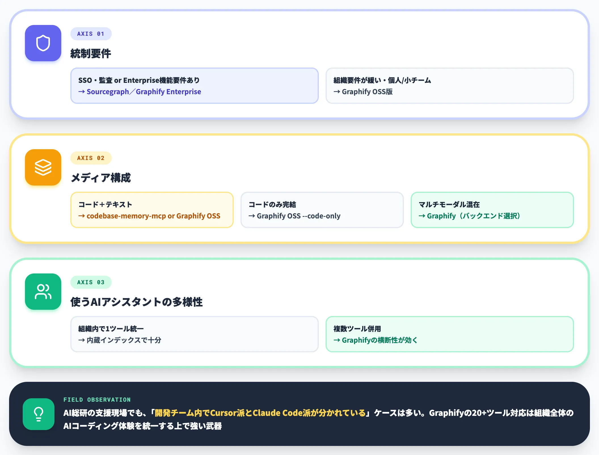Click the purple shield icon for 統制要件
Screen dimensions: 599x455
pos(43,43)
